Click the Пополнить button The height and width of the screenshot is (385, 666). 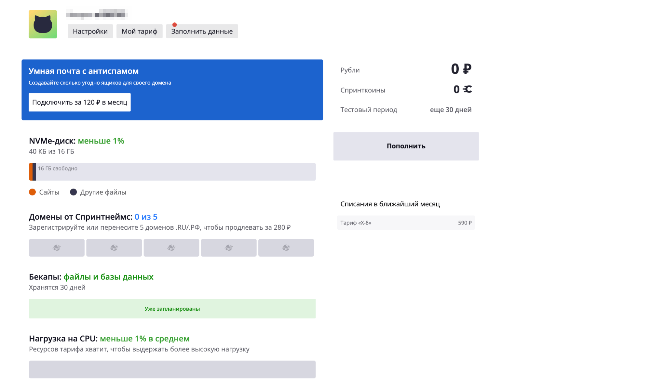406,146
